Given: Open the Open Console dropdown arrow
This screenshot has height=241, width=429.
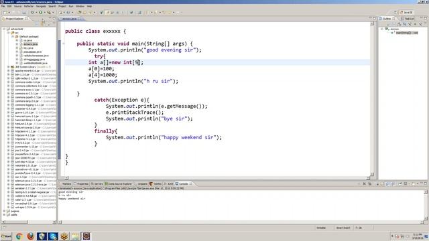Looking at the screenshot, I should [418, 183].
